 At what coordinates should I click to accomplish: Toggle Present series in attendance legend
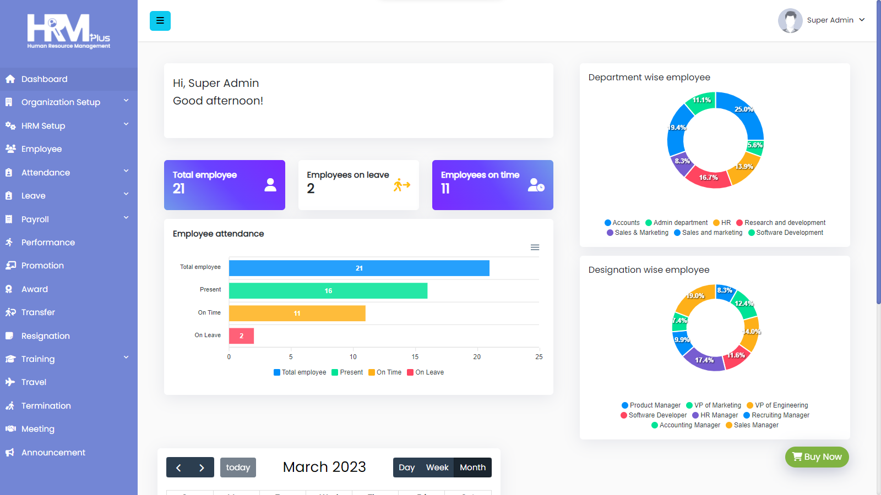(347, 372)
